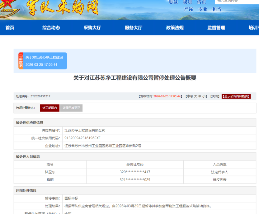The image size is (259, 214).
Task: Click supplier name 江苏苏净工程建设有限公司
Action: pyautogui.click(x=85, y=130)
